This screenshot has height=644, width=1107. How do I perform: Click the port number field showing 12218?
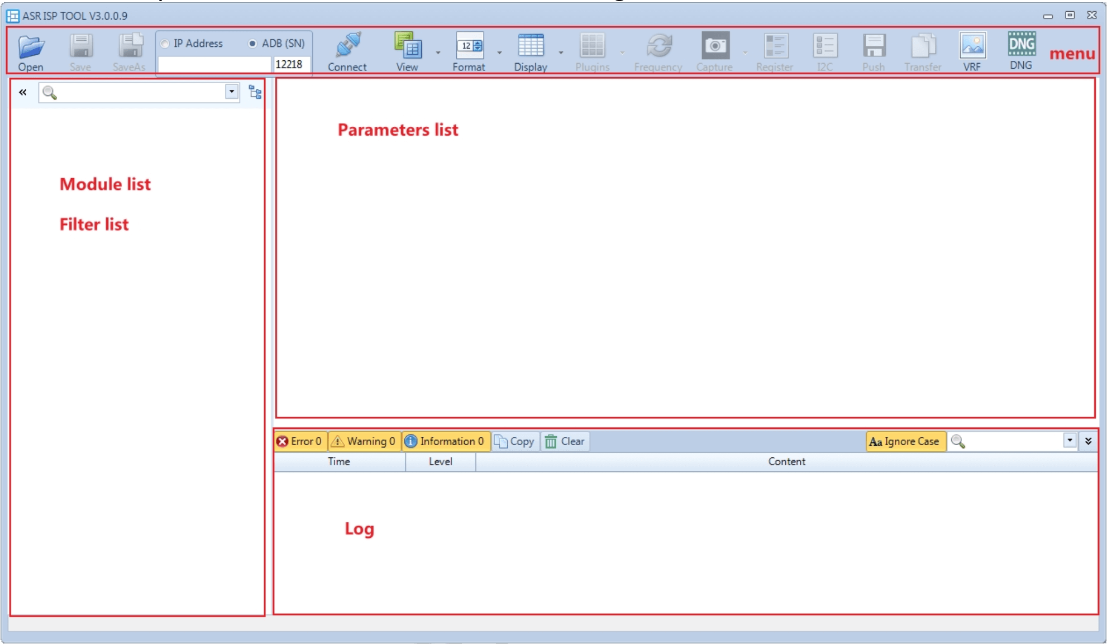point(291,65)
